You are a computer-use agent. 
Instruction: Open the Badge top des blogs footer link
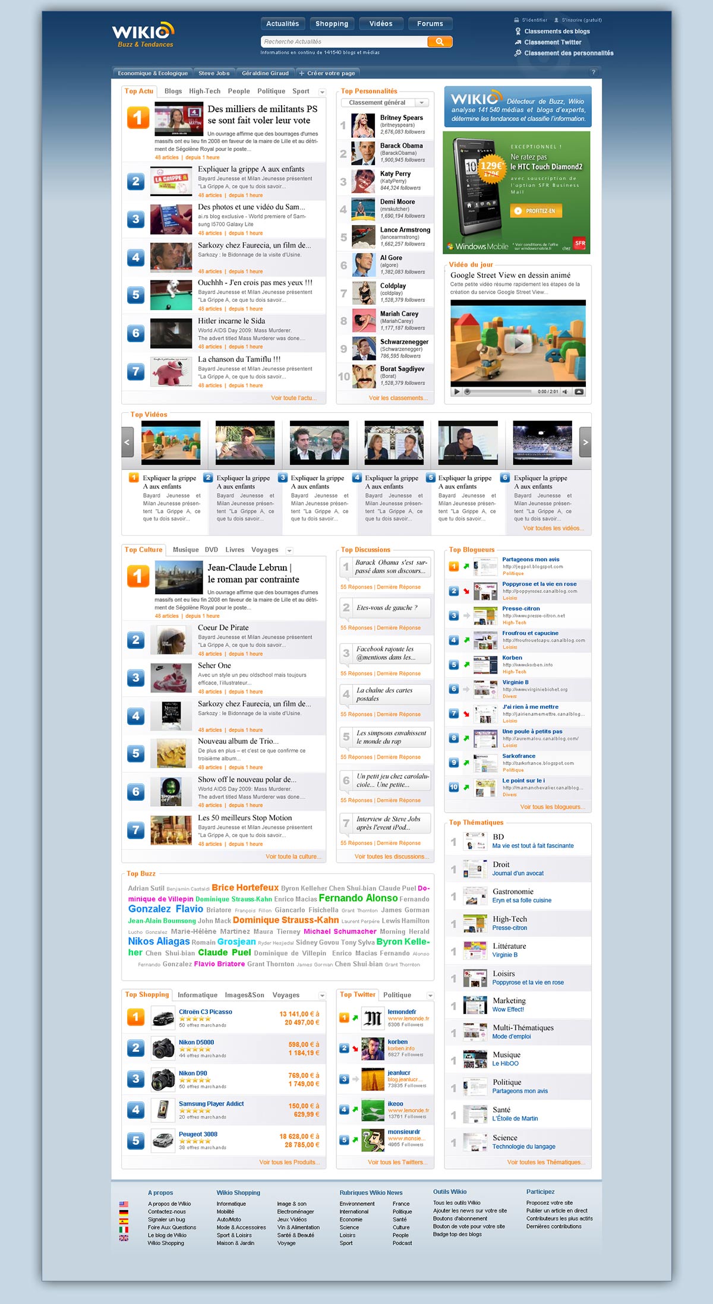[x=458, y=1234]
